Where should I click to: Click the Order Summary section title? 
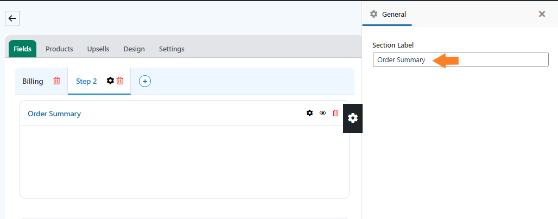pos(54,114)
